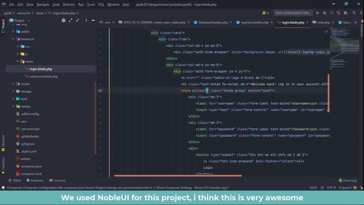Select the artisan file

pos(25,159)
